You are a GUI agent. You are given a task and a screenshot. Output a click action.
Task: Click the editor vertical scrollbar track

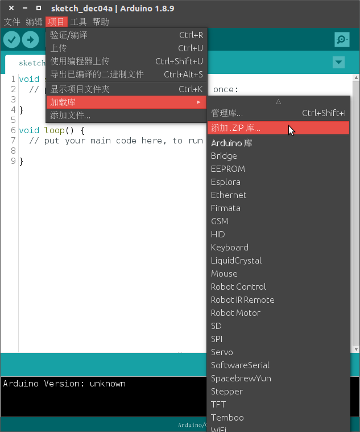[x=356, y=213]
